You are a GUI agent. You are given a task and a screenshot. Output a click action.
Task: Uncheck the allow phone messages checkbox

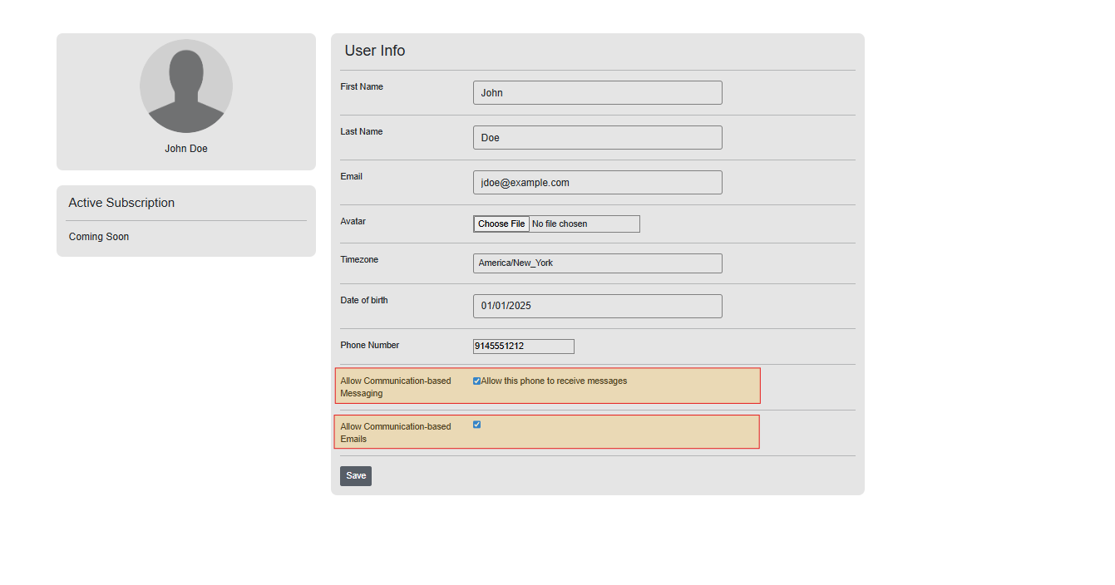(x=477, y=381)
